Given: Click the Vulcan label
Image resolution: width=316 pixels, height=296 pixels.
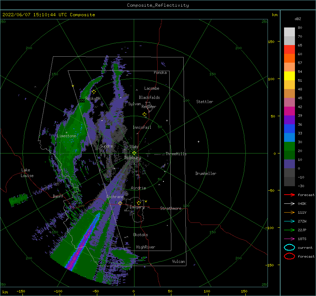Looking at the screenshot, I should click(x=179, y=262).
